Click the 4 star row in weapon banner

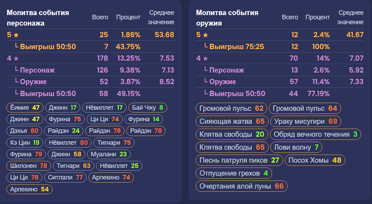280,58
